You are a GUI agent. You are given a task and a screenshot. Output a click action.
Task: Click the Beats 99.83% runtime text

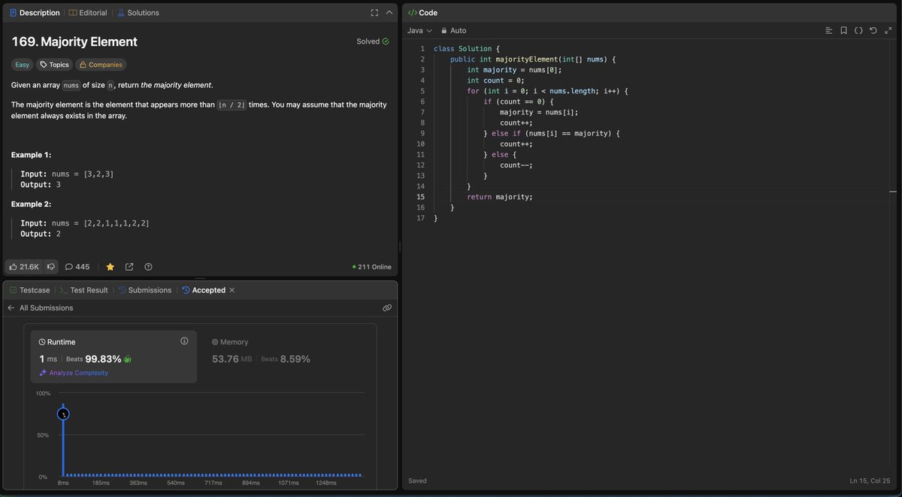point(94,359)
